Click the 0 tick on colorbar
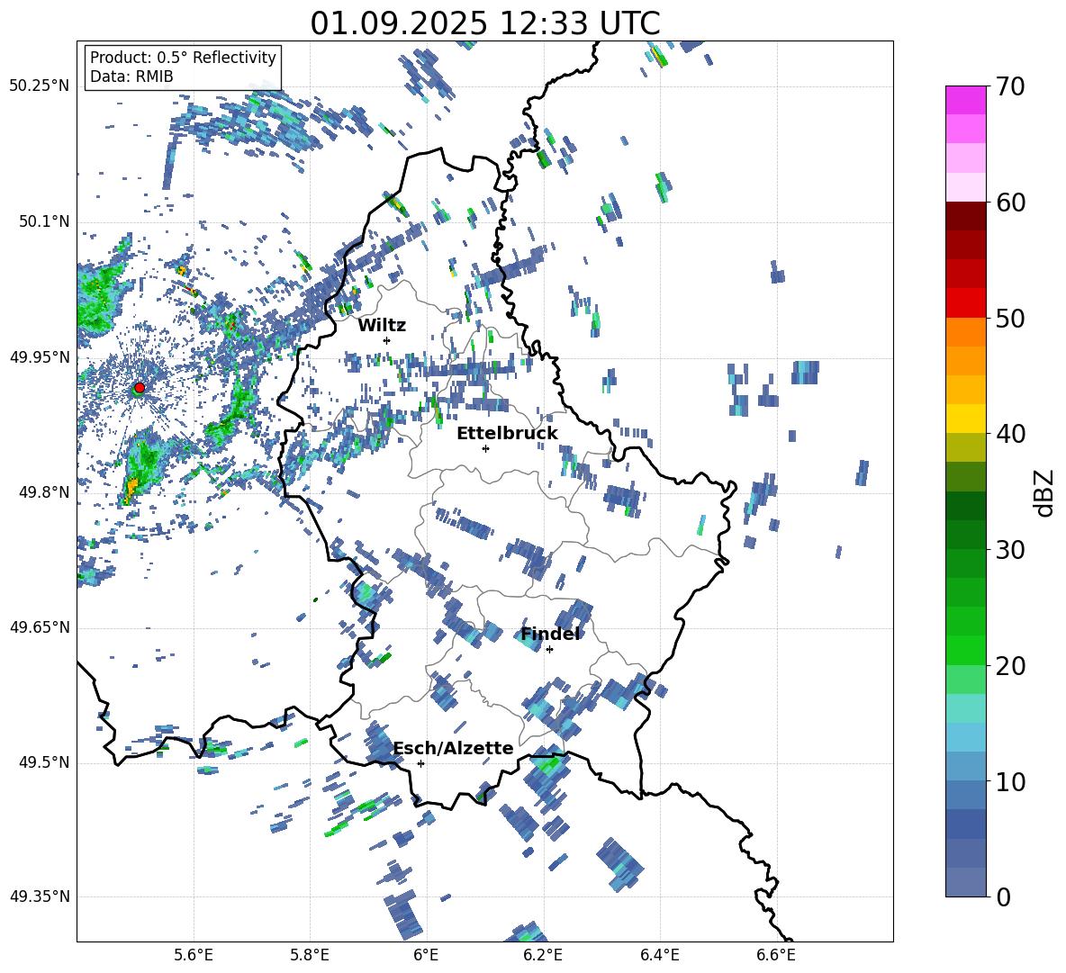 (1003, 896)
